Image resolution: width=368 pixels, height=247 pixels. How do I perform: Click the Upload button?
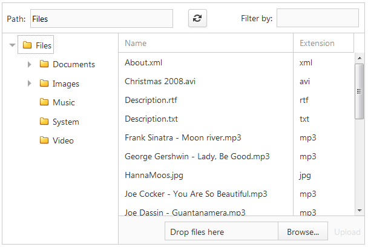click(x=347, y=232)
